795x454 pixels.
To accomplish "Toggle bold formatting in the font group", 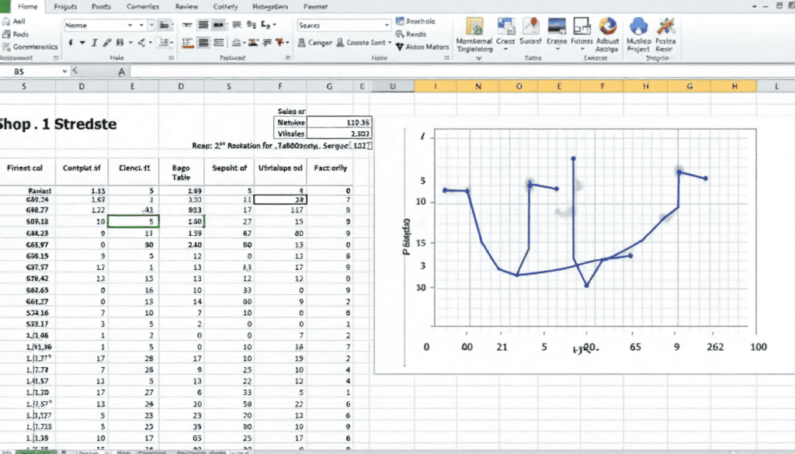I will 71,43.
